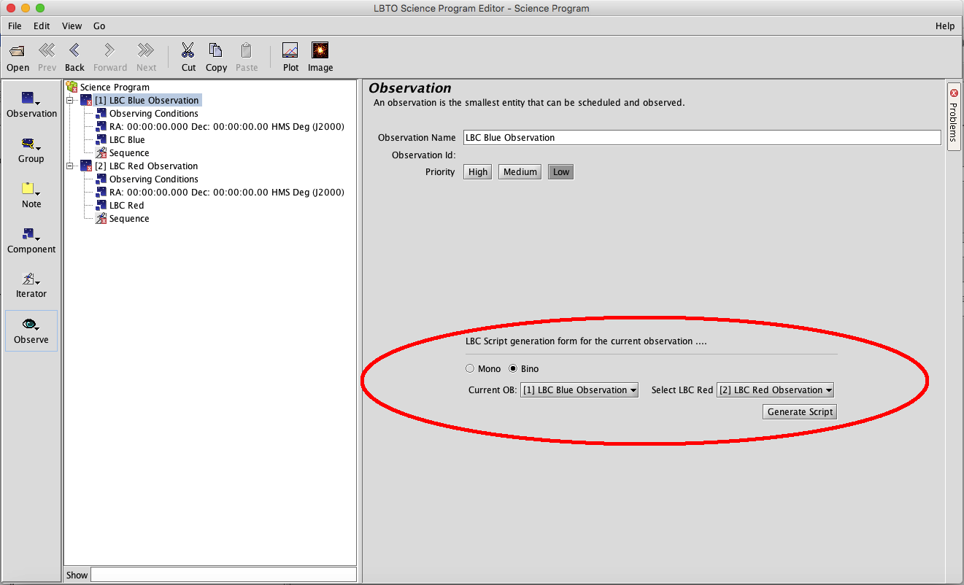The height and width of the screenshot is (585, 964).
Task: Open the Plot tool
Action: tap(290, 50)
